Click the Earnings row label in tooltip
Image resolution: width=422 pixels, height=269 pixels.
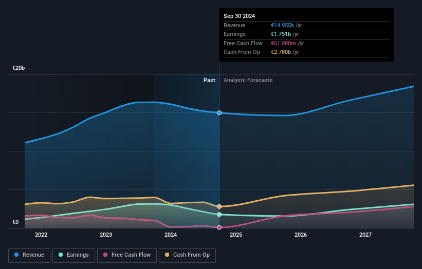[234, 34]
